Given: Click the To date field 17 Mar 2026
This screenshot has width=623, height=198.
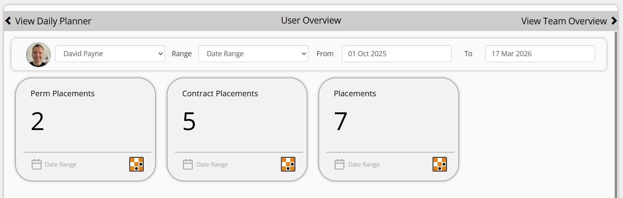Looking at the screenshot, I should click(x=540, y=54).
